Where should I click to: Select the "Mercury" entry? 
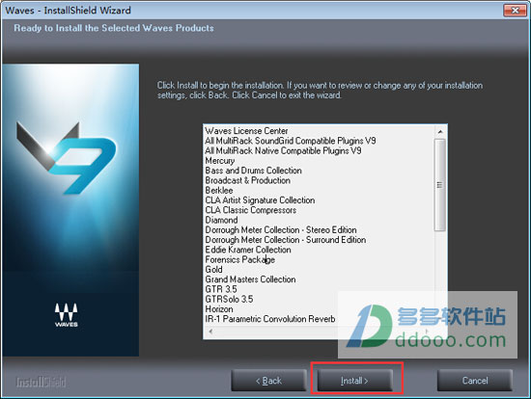click(220, 161)
